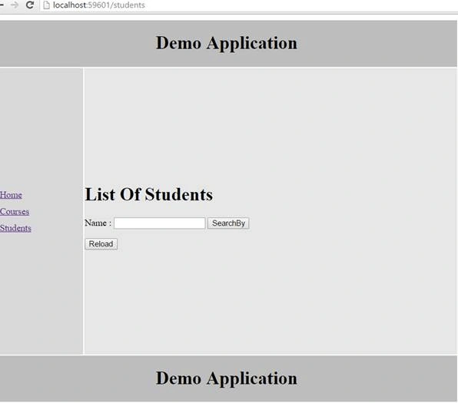
Task: Click the SearchBy button
Action: (x=228, y=223)
